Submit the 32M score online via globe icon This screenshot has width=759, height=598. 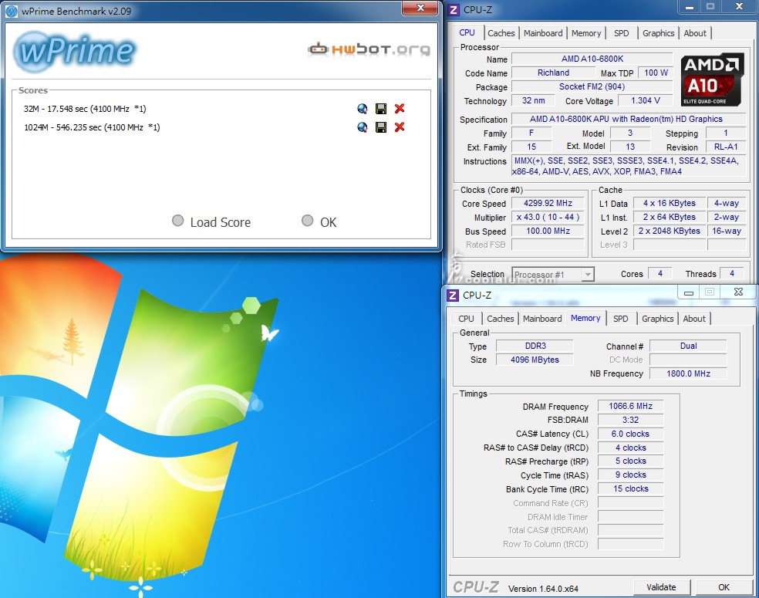[x=362, y=109]
